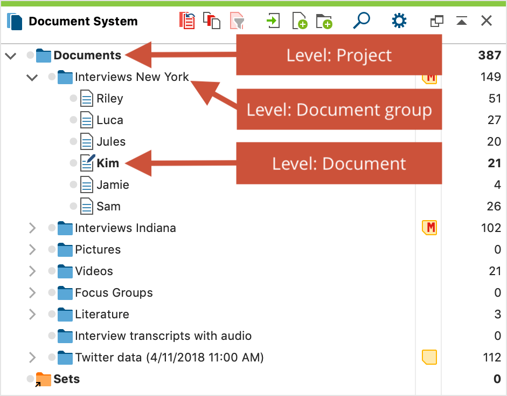Open the Twitter data yellow memo note

click(x=429, y=357)
